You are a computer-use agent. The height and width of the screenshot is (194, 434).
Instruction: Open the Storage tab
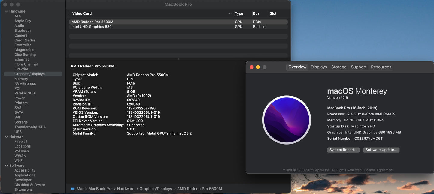[339, 67]
